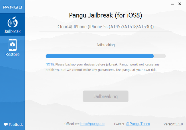Click the PANGU logo in the sidebar header
Screen dimensions: 186x130
(12, 7)
